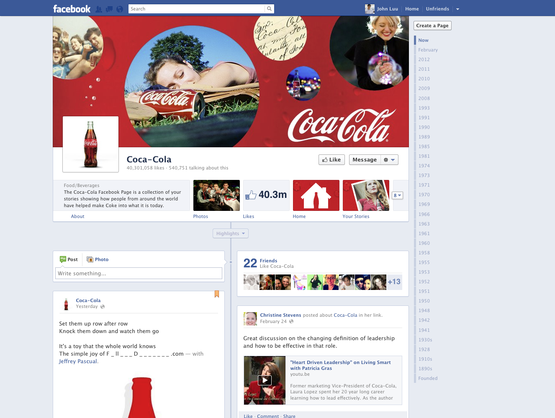The height and width of the screenshot is (418, 555).
Task: Open the February 24 post date link
Action: click(273, 321)
